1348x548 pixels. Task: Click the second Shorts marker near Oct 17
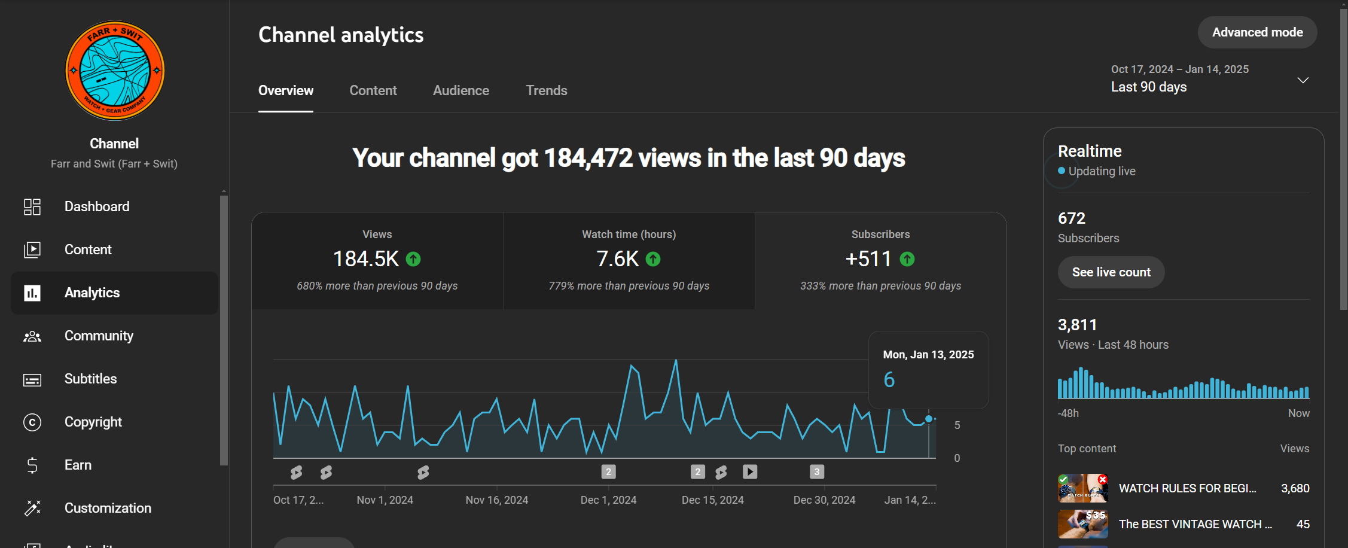pyautogui.click(x=326, y=473)
